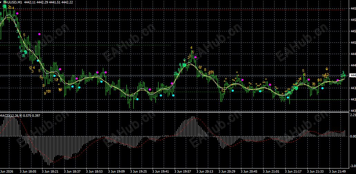Click the 3 Jun 21:01 time label
The height and width of the screenshot is (174, 356).
(271, 172)
